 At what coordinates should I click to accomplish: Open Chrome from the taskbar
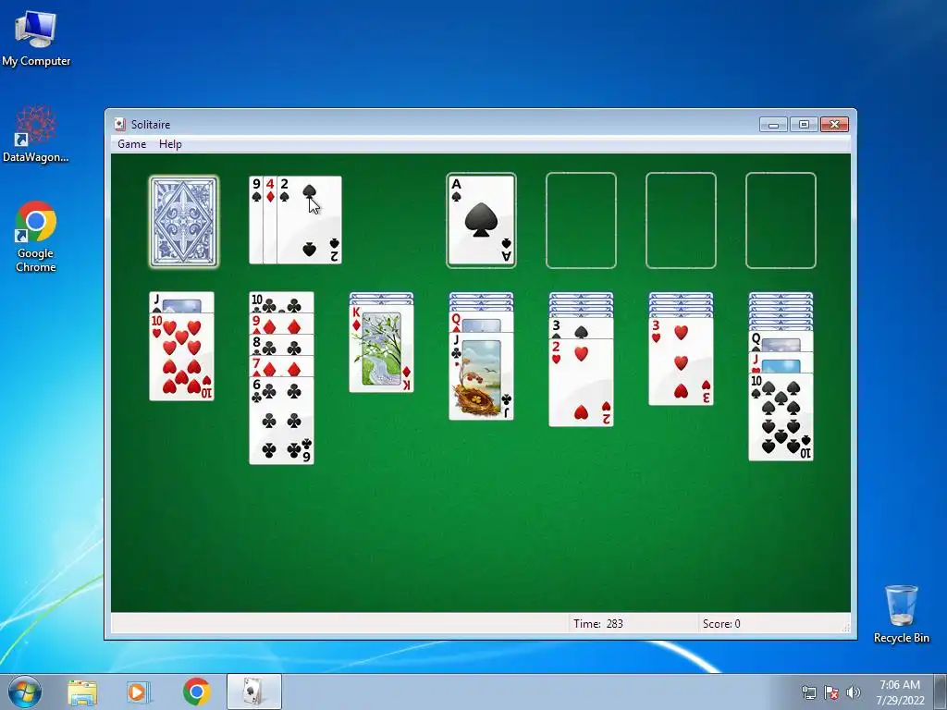coord(197,692)
